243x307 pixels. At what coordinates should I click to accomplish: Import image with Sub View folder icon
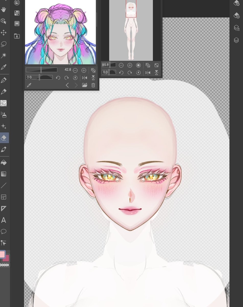[85, 85]
